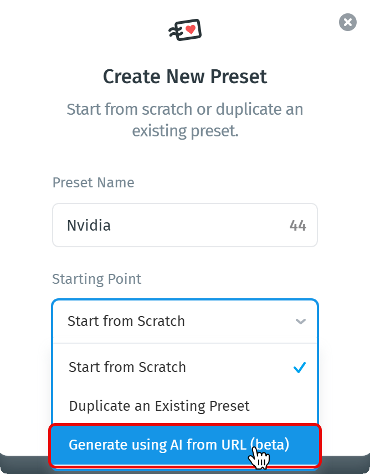Viewport: 370px width, 474px height.
Task: Choose Duplicate an Existing Preset option
Action: pos(160,406)
